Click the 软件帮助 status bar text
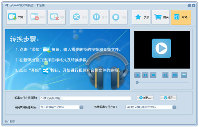The image size is (199, 127). coord(10,122)
